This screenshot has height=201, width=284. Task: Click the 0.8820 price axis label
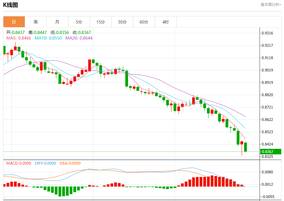point(267,95)
